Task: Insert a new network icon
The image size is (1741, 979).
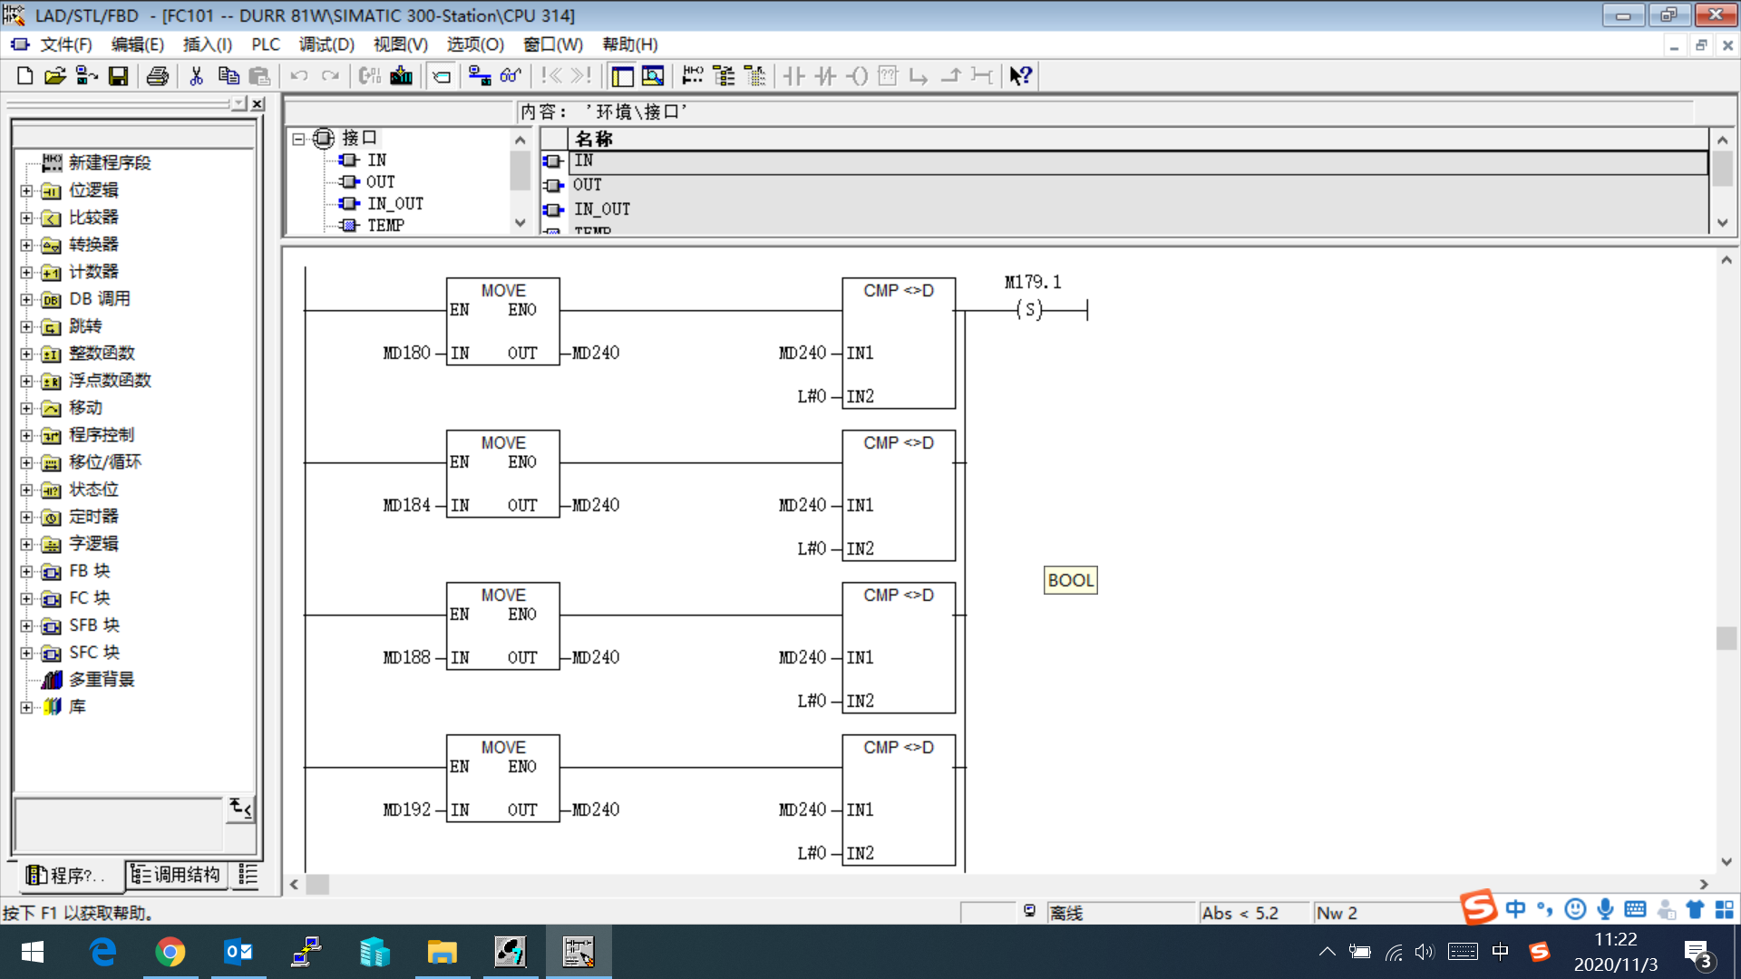Action: tap(693, 76)
